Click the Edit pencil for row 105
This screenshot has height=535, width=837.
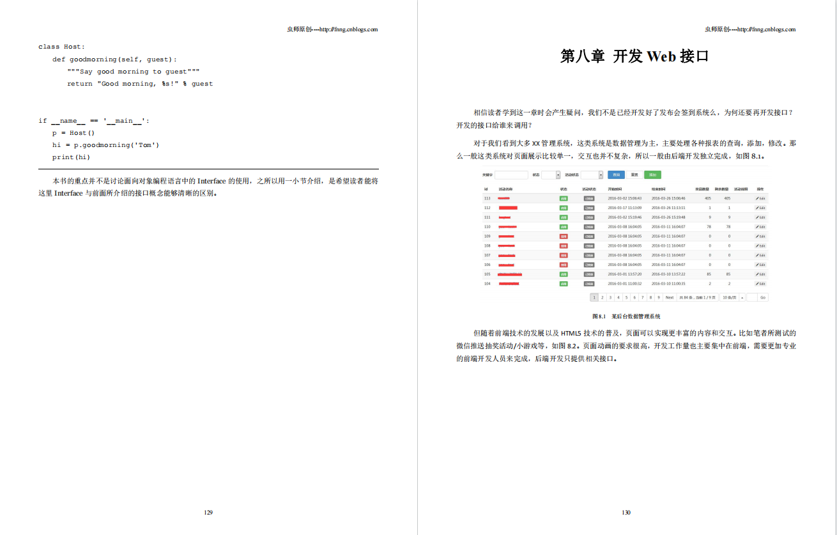click(760, 274)
